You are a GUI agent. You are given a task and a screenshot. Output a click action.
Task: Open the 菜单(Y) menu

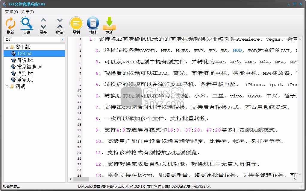(x=11, y=12)
